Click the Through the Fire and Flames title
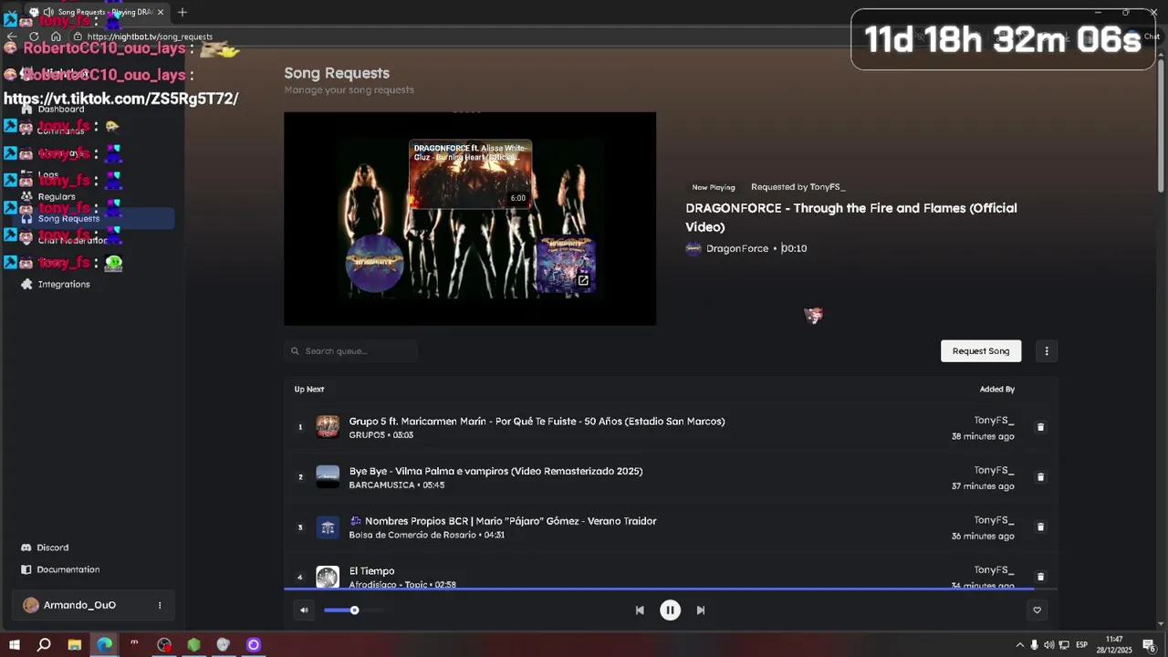 (x=851, y=217)
